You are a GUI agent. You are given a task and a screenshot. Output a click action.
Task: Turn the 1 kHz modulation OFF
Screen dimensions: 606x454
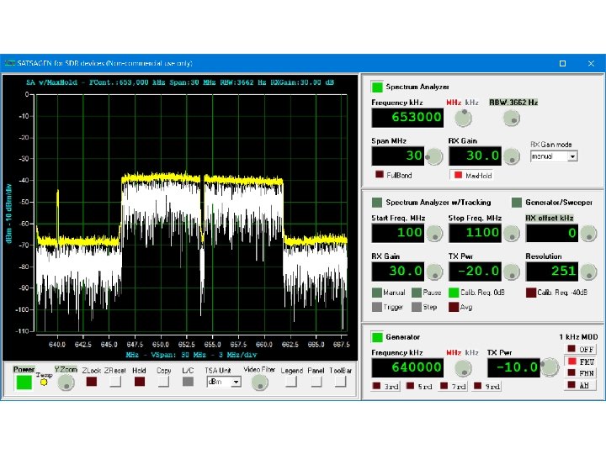point(581,350)
